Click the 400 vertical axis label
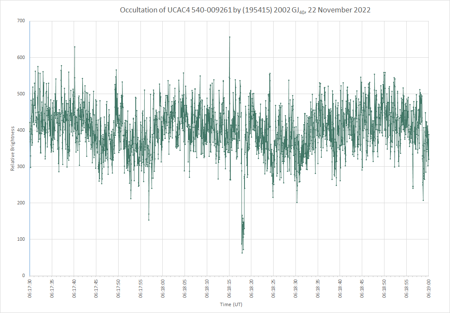450x313 pixels. (21, 130)
